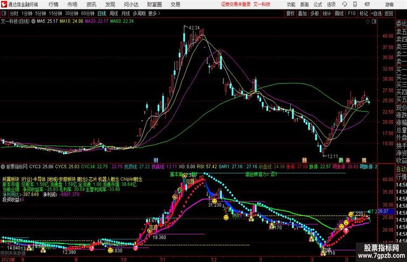Click the MA5: 25.17 label
The height and width of the screenshot is (262, 407).
[x=47, y=22]
